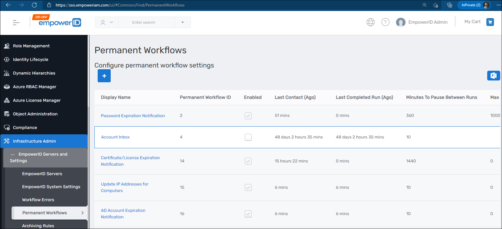Click the Compliance sidebar icon
This screenshot has width=502, height=229.
click(x=7, y=128)
